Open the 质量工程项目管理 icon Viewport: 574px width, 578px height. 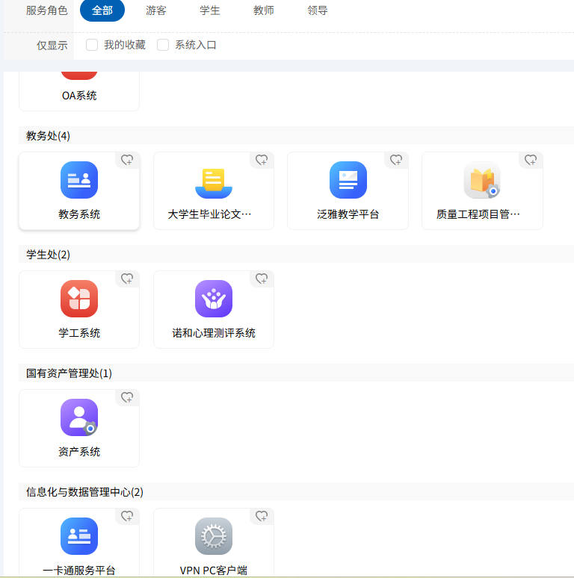pos(482,180)
